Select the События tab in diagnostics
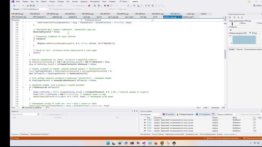The height and width of the screenshot is (147, 262). pos(239,49)
